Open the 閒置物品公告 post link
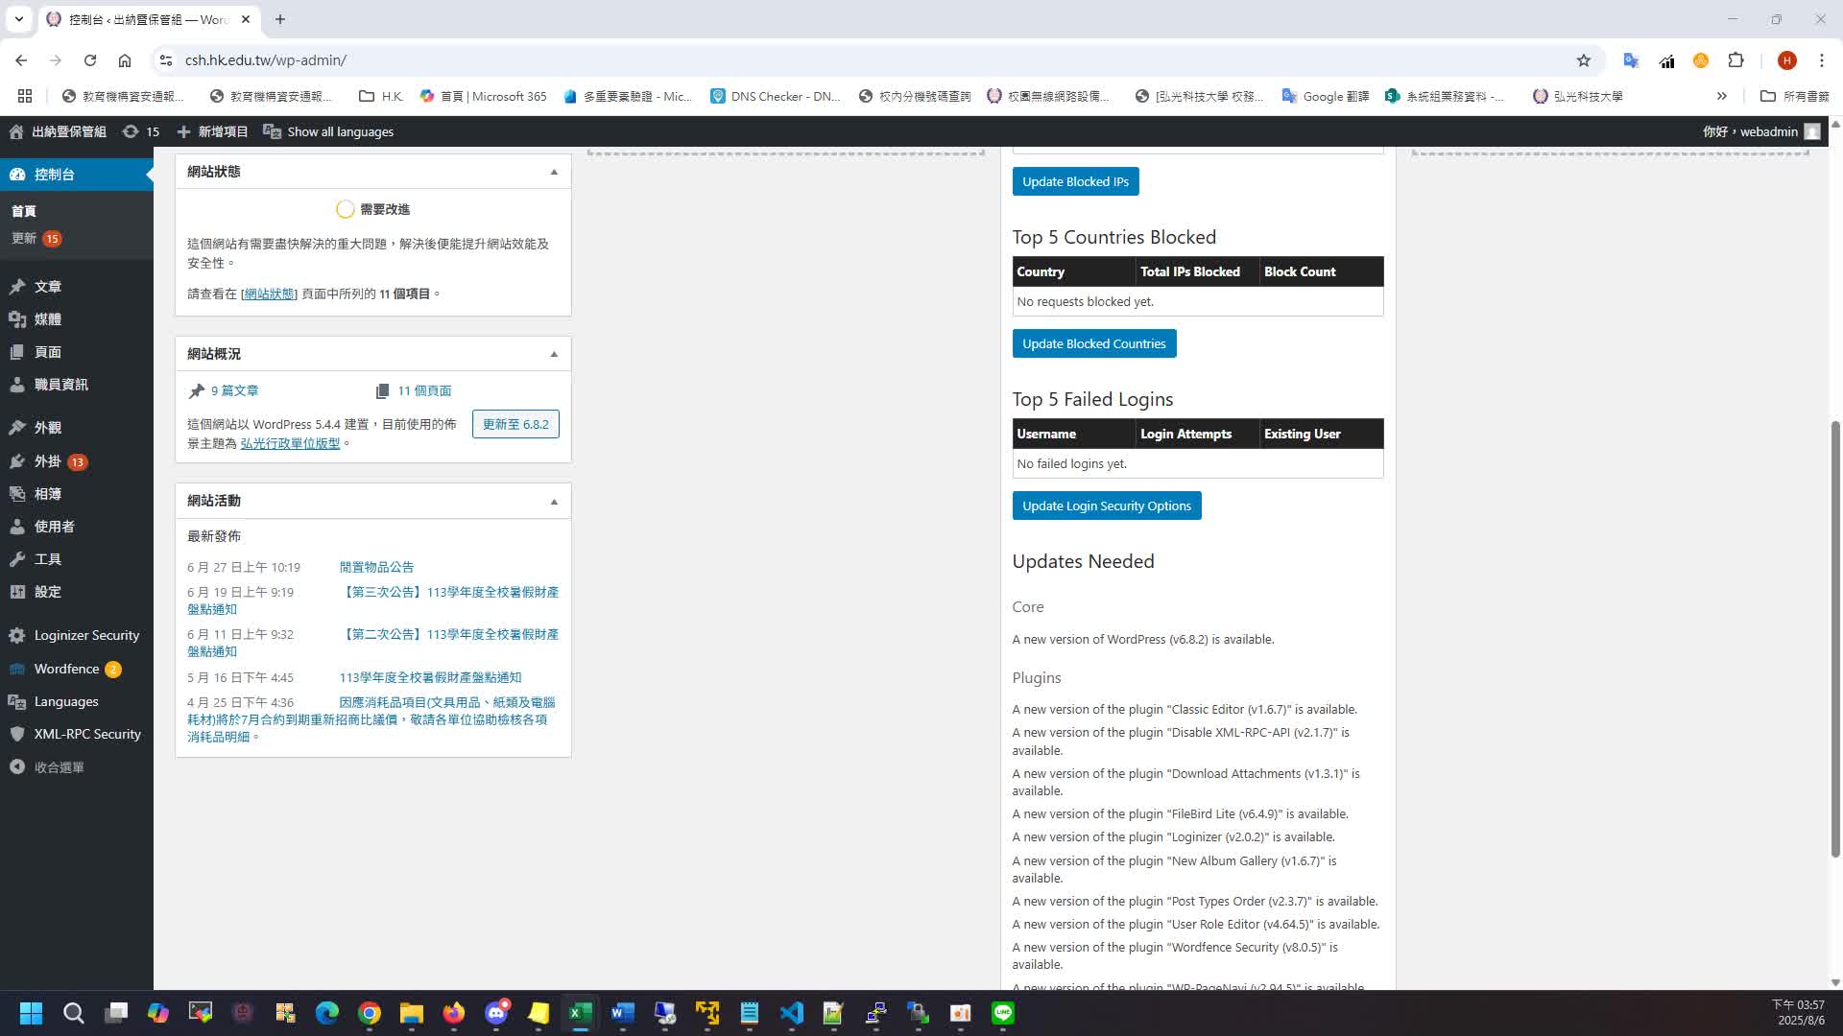This screenshot has height=1036, width=1843. pyautogui.click(x=376, y=567)
